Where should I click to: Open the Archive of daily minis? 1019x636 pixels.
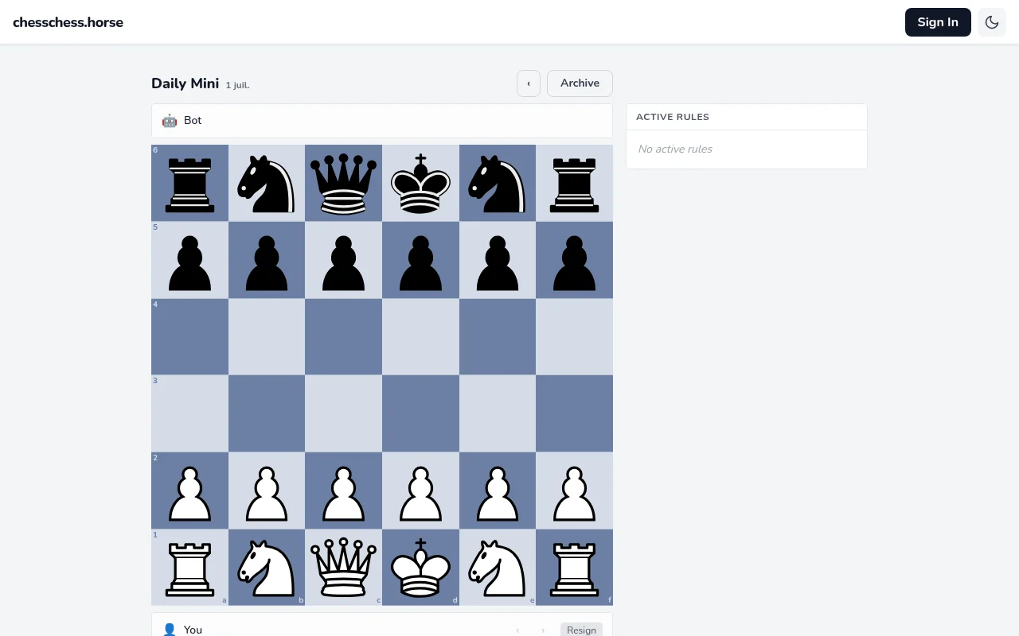580,83
